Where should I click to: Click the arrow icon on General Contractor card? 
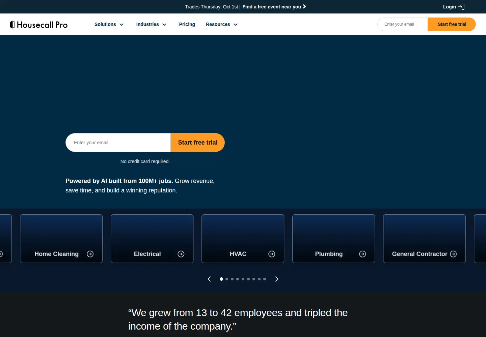pos(453,254)
